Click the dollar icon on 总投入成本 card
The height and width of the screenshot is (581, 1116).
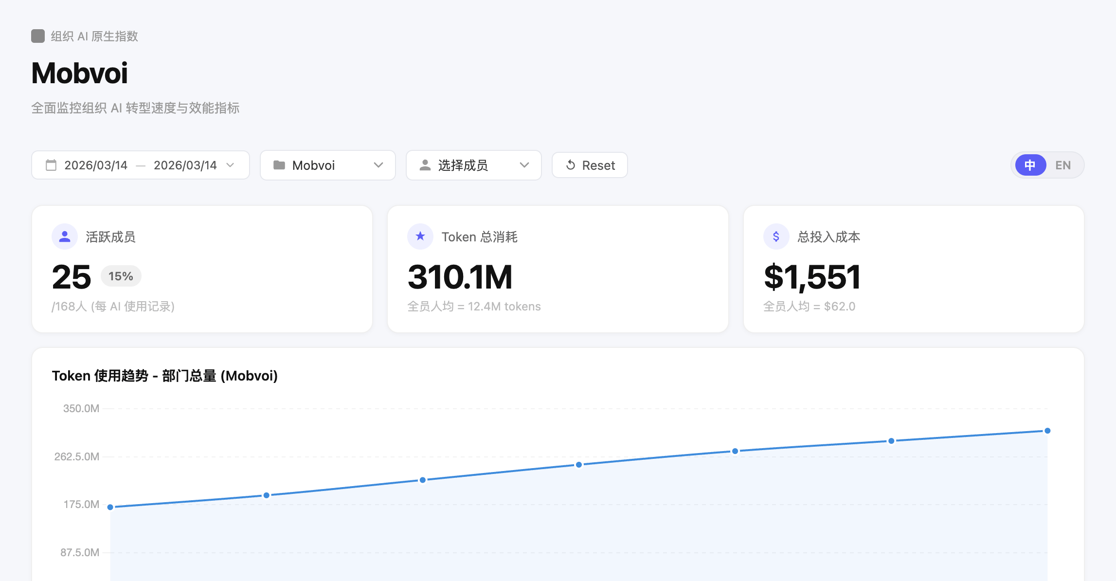pos(776,236)
